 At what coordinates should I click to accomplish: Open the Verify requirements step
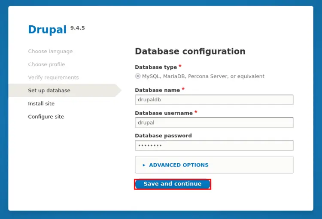click(x=53, y=78)
